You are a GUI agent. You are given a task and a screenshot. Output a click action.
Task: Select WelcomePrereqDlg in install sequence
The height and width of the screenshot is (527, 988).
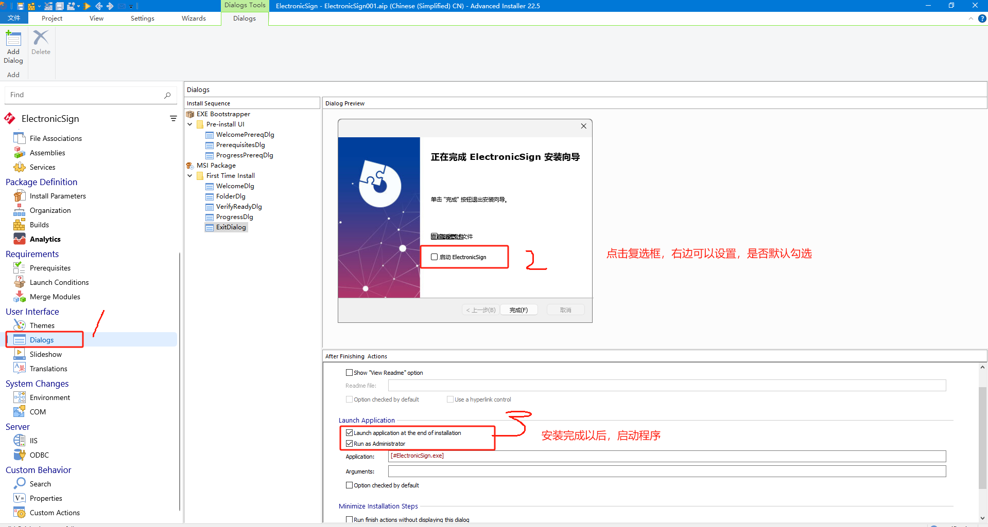click(x=245, y=135)
